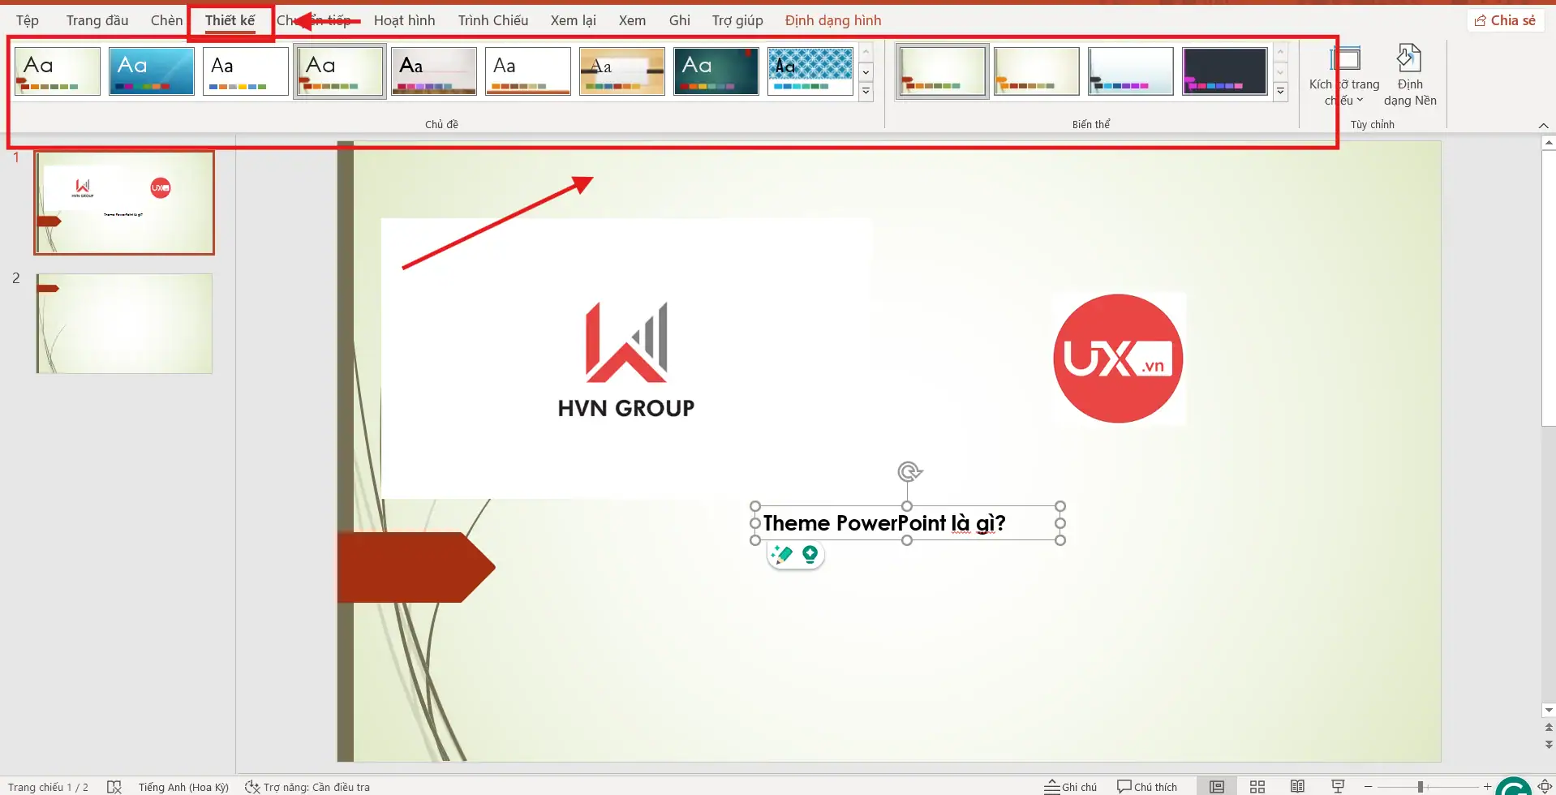1556x795 pixels.
Task: Open the Tệp menu
Action: (x=28, y=20)
